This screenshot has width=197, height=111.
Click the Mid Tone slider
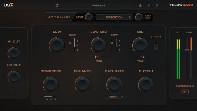click(140, 57)
